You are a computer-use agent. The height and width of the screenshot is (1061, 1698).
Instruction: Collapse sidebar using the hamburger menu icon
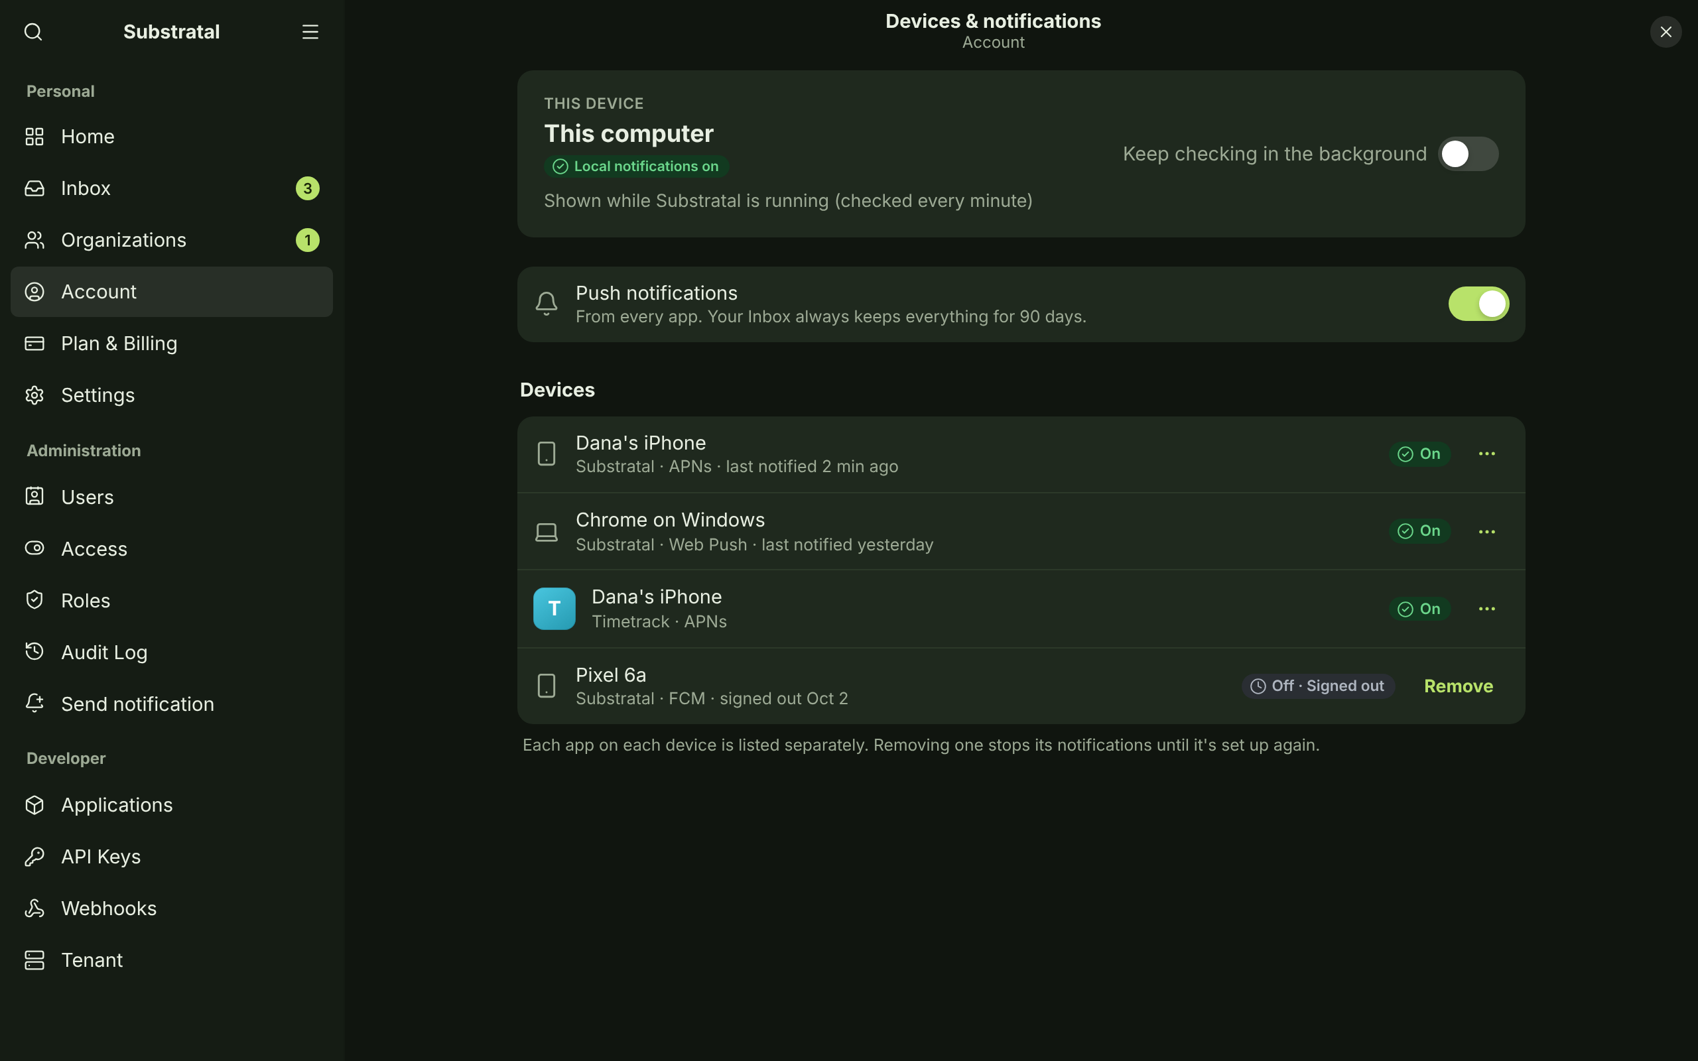pos(310,32)
